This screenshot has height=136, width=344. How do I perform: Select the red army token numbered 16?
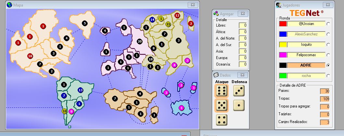click(30, 56)
